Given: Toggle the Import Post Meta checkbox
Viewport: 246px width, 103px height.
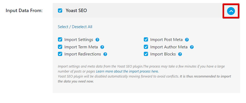Looking at the screenshot, I should 146,39.
